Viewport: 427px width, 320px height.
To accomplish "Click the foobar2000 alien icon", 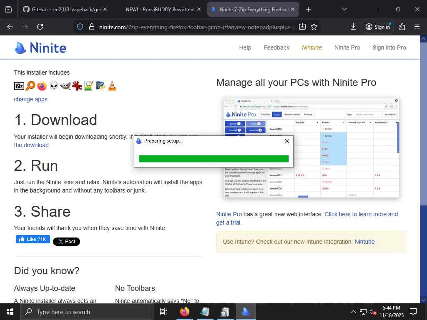I will point(54,86).
